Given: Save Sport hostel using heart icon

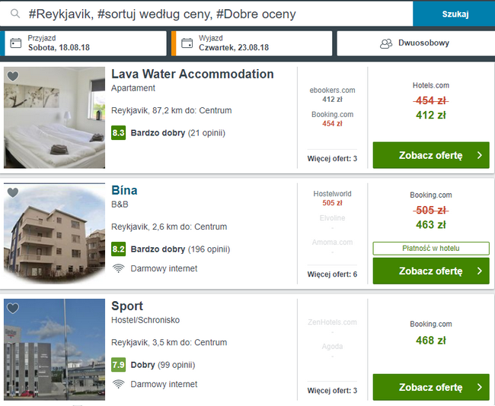Looking at the screenshot, I should [13, 308].
